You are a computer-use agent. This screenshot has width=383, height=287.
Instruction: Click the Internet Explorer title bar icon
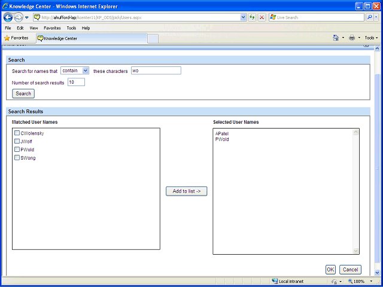(5, 7)
